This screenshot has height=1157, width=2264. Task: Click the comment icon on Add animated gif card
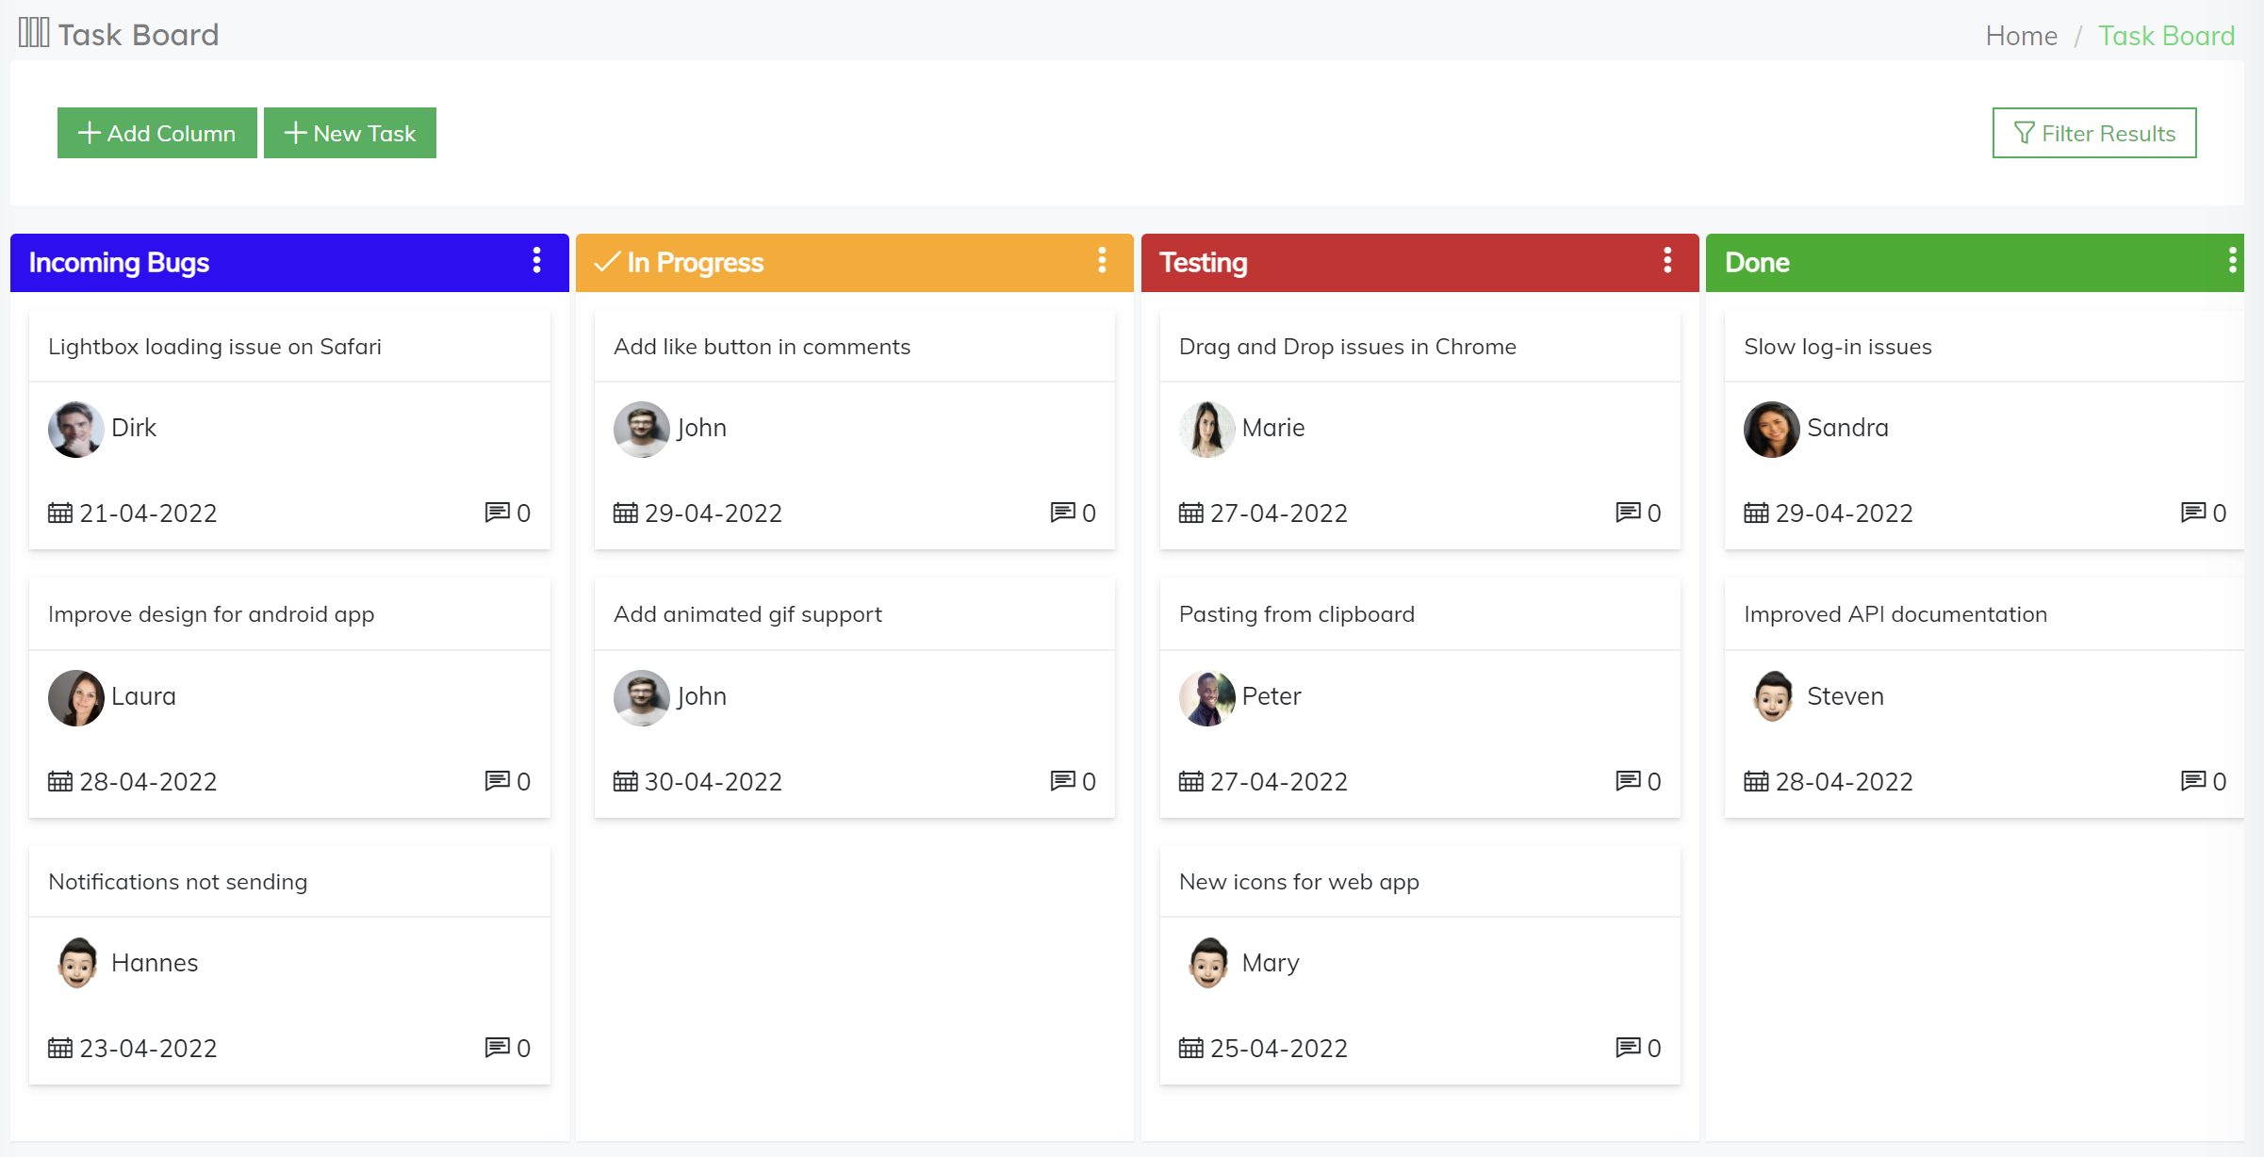point(1063,781)
